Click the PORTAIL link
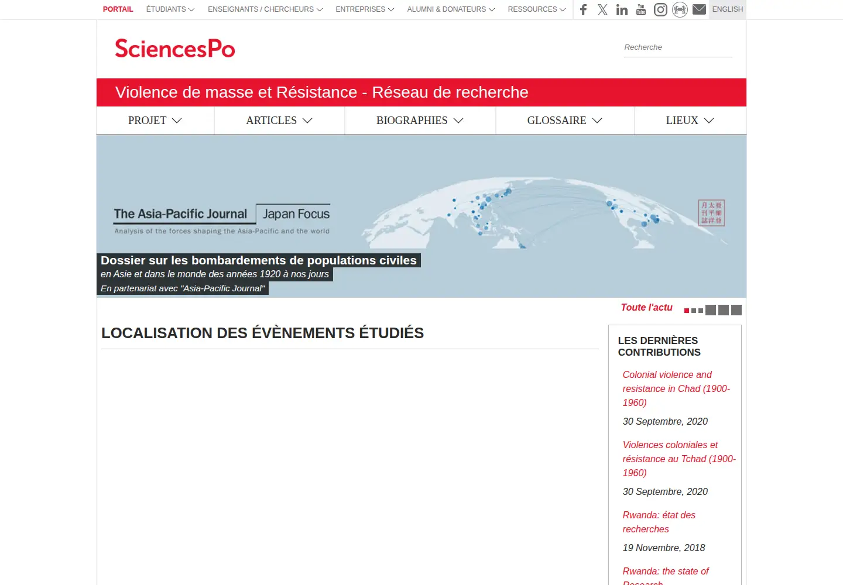The image size is (843, 585). coord(118,9)
